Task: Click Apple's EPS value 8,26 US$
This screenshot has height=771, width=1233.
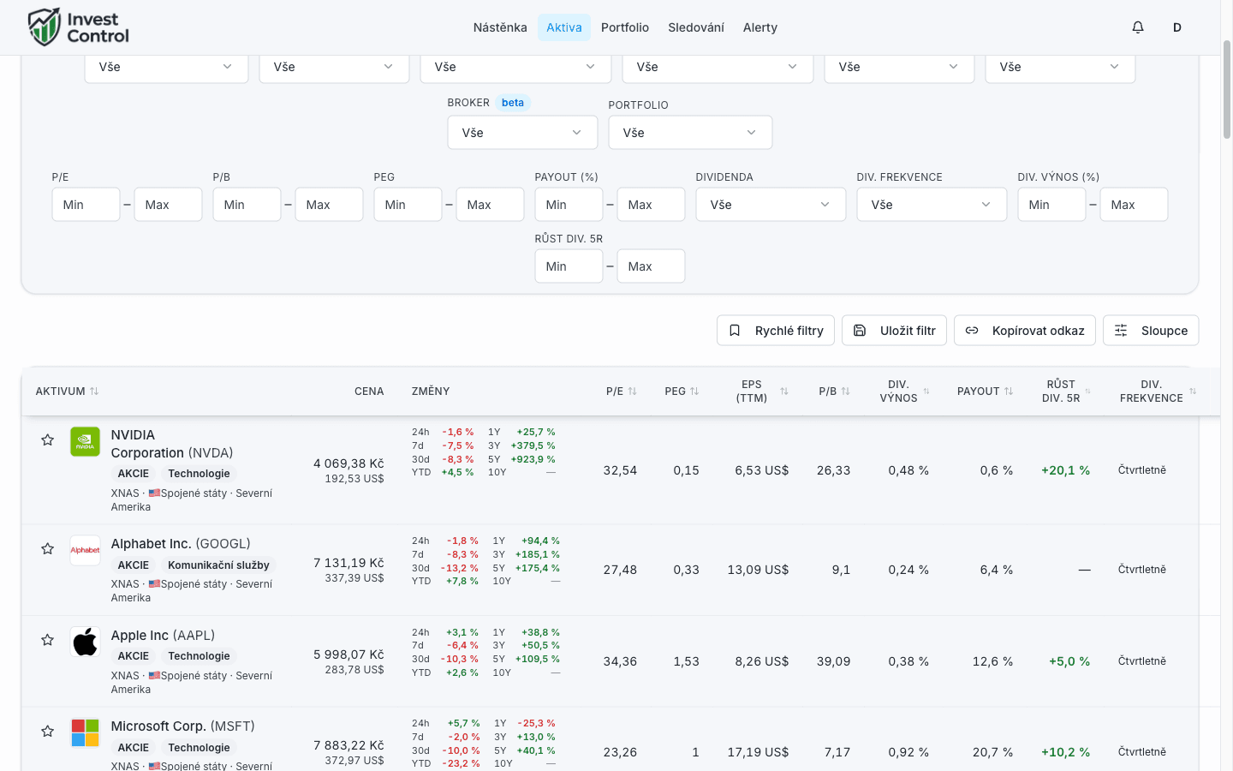Action: tap(762, 661)
